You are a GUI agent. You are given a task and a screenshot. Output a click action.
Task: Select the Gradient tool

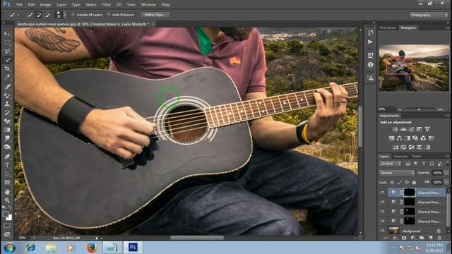(x=7, y=130)
